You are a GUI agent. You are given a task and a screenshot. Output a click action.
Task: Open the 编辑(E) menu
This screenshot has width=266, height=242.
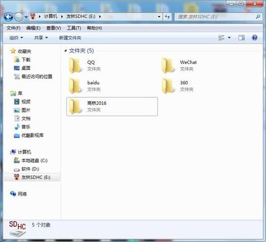pos(33,28)
